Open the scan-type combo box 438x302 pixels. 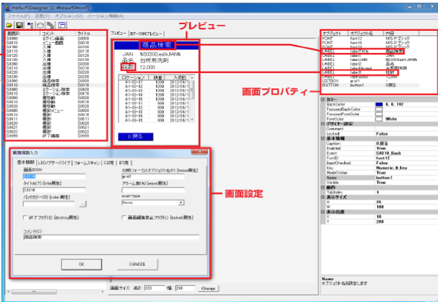point(153,202)
